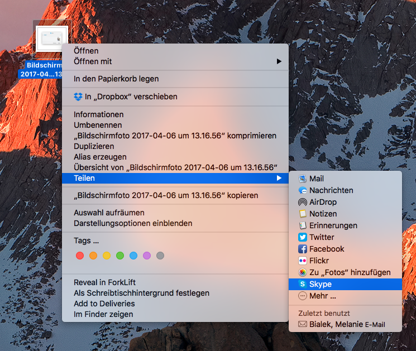The image size is (416, 351).
Task: Click the Facebook icon
Action: pos(303,249)
